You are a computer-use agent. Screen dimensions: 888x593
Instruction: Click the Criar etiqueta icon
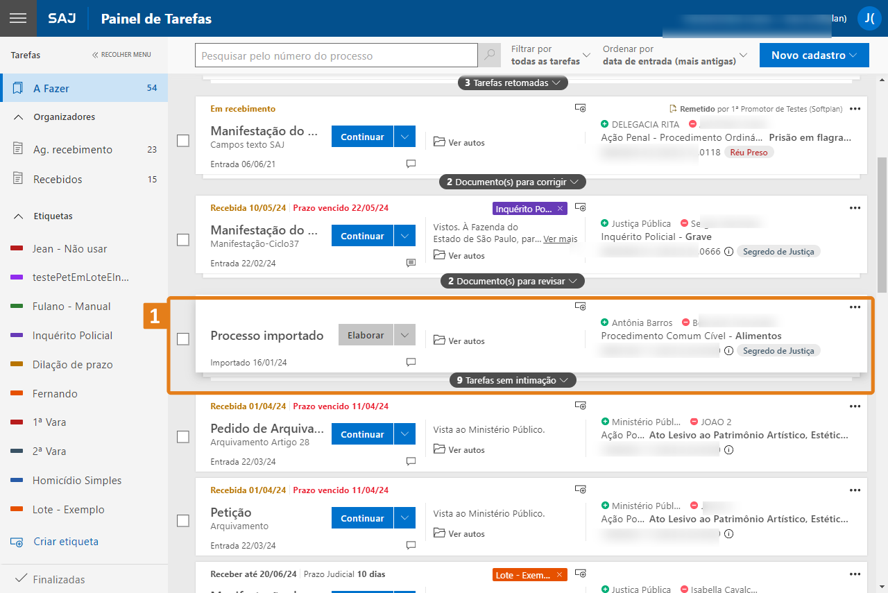coord(17,542)
